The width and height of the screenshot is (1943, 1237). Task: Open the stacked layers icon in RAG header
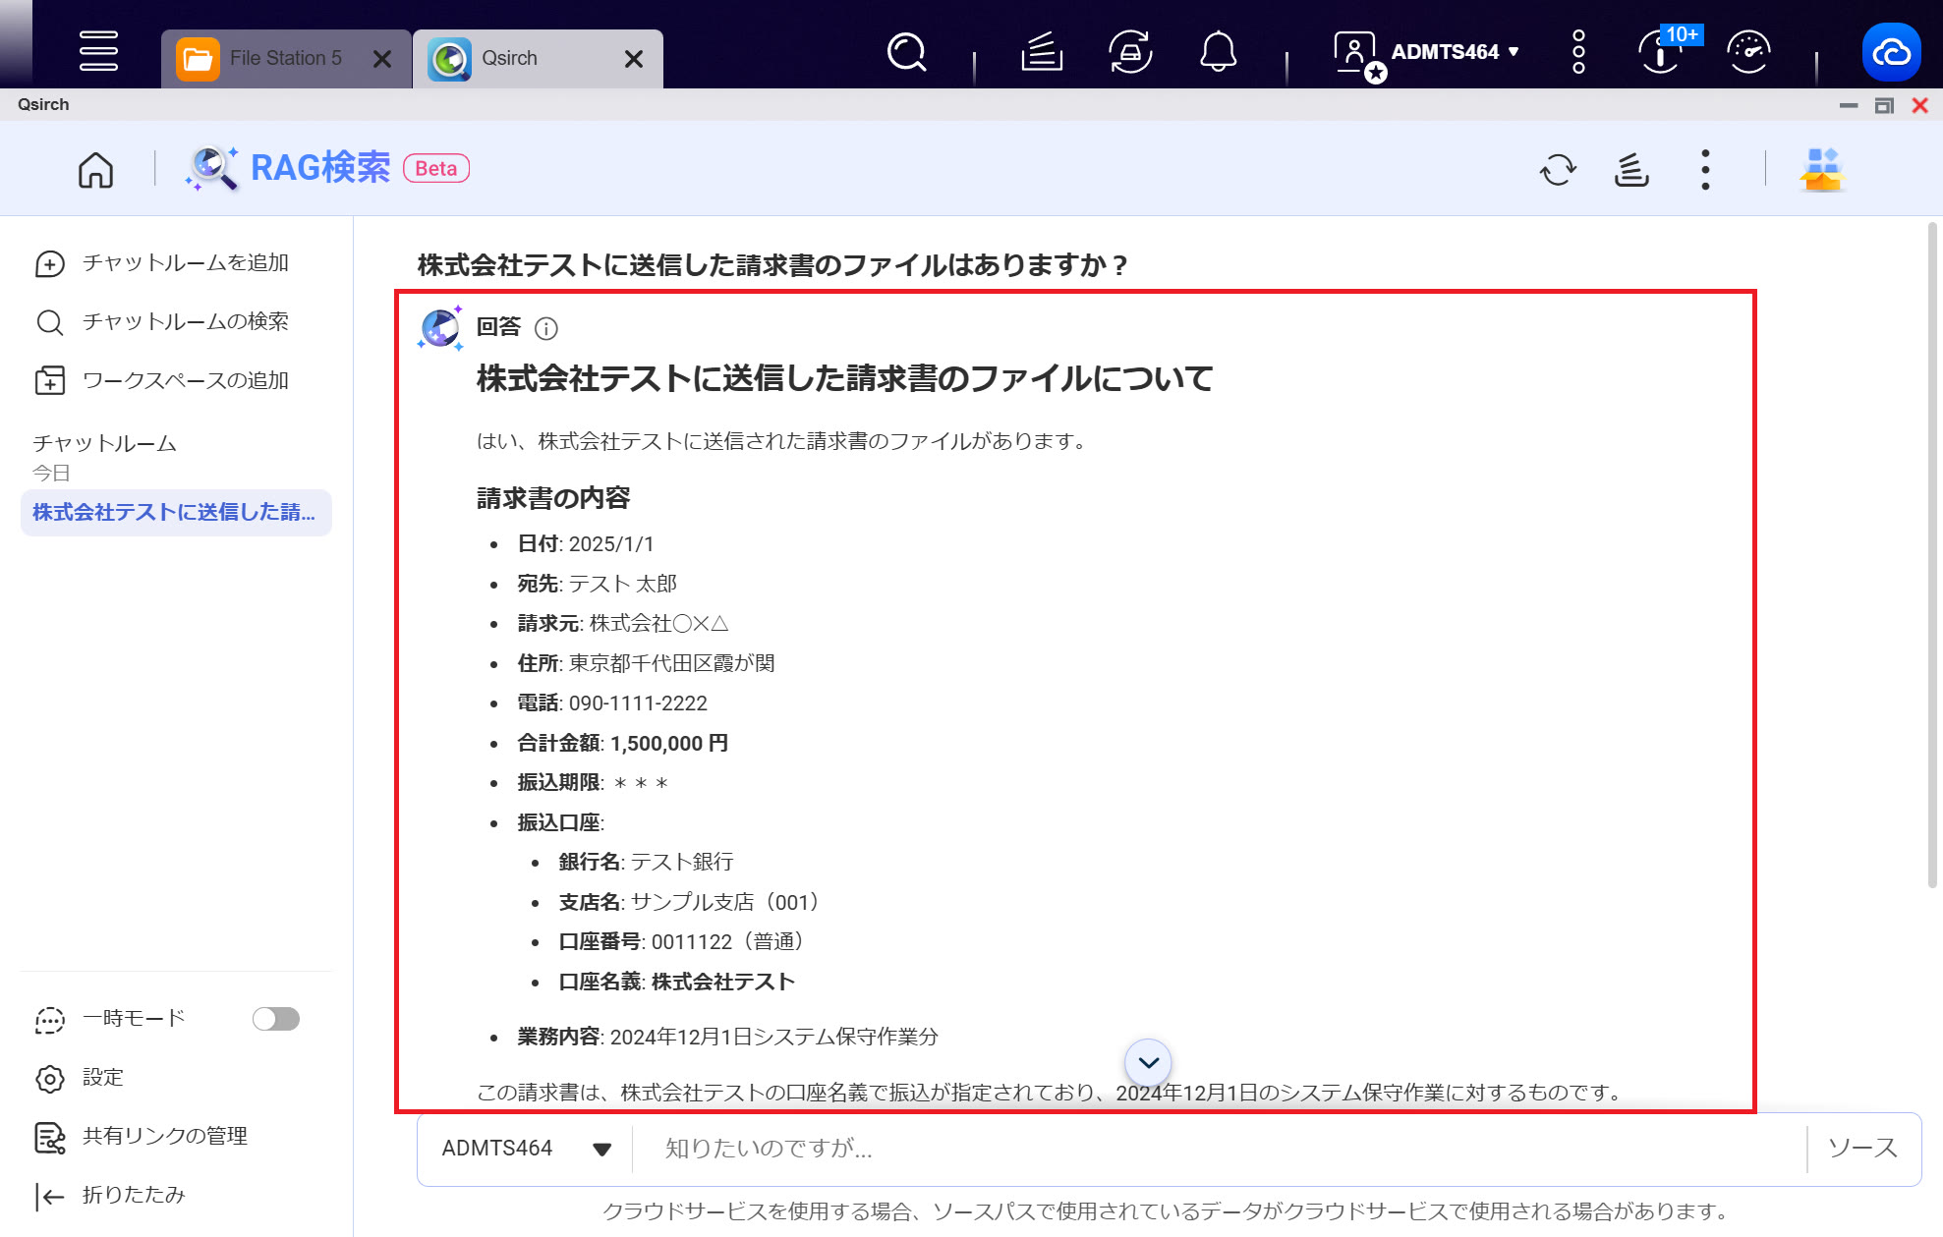[x=1631, y=169]
